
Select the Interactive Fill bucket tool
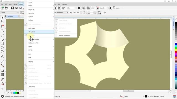[x=2, y=84]
